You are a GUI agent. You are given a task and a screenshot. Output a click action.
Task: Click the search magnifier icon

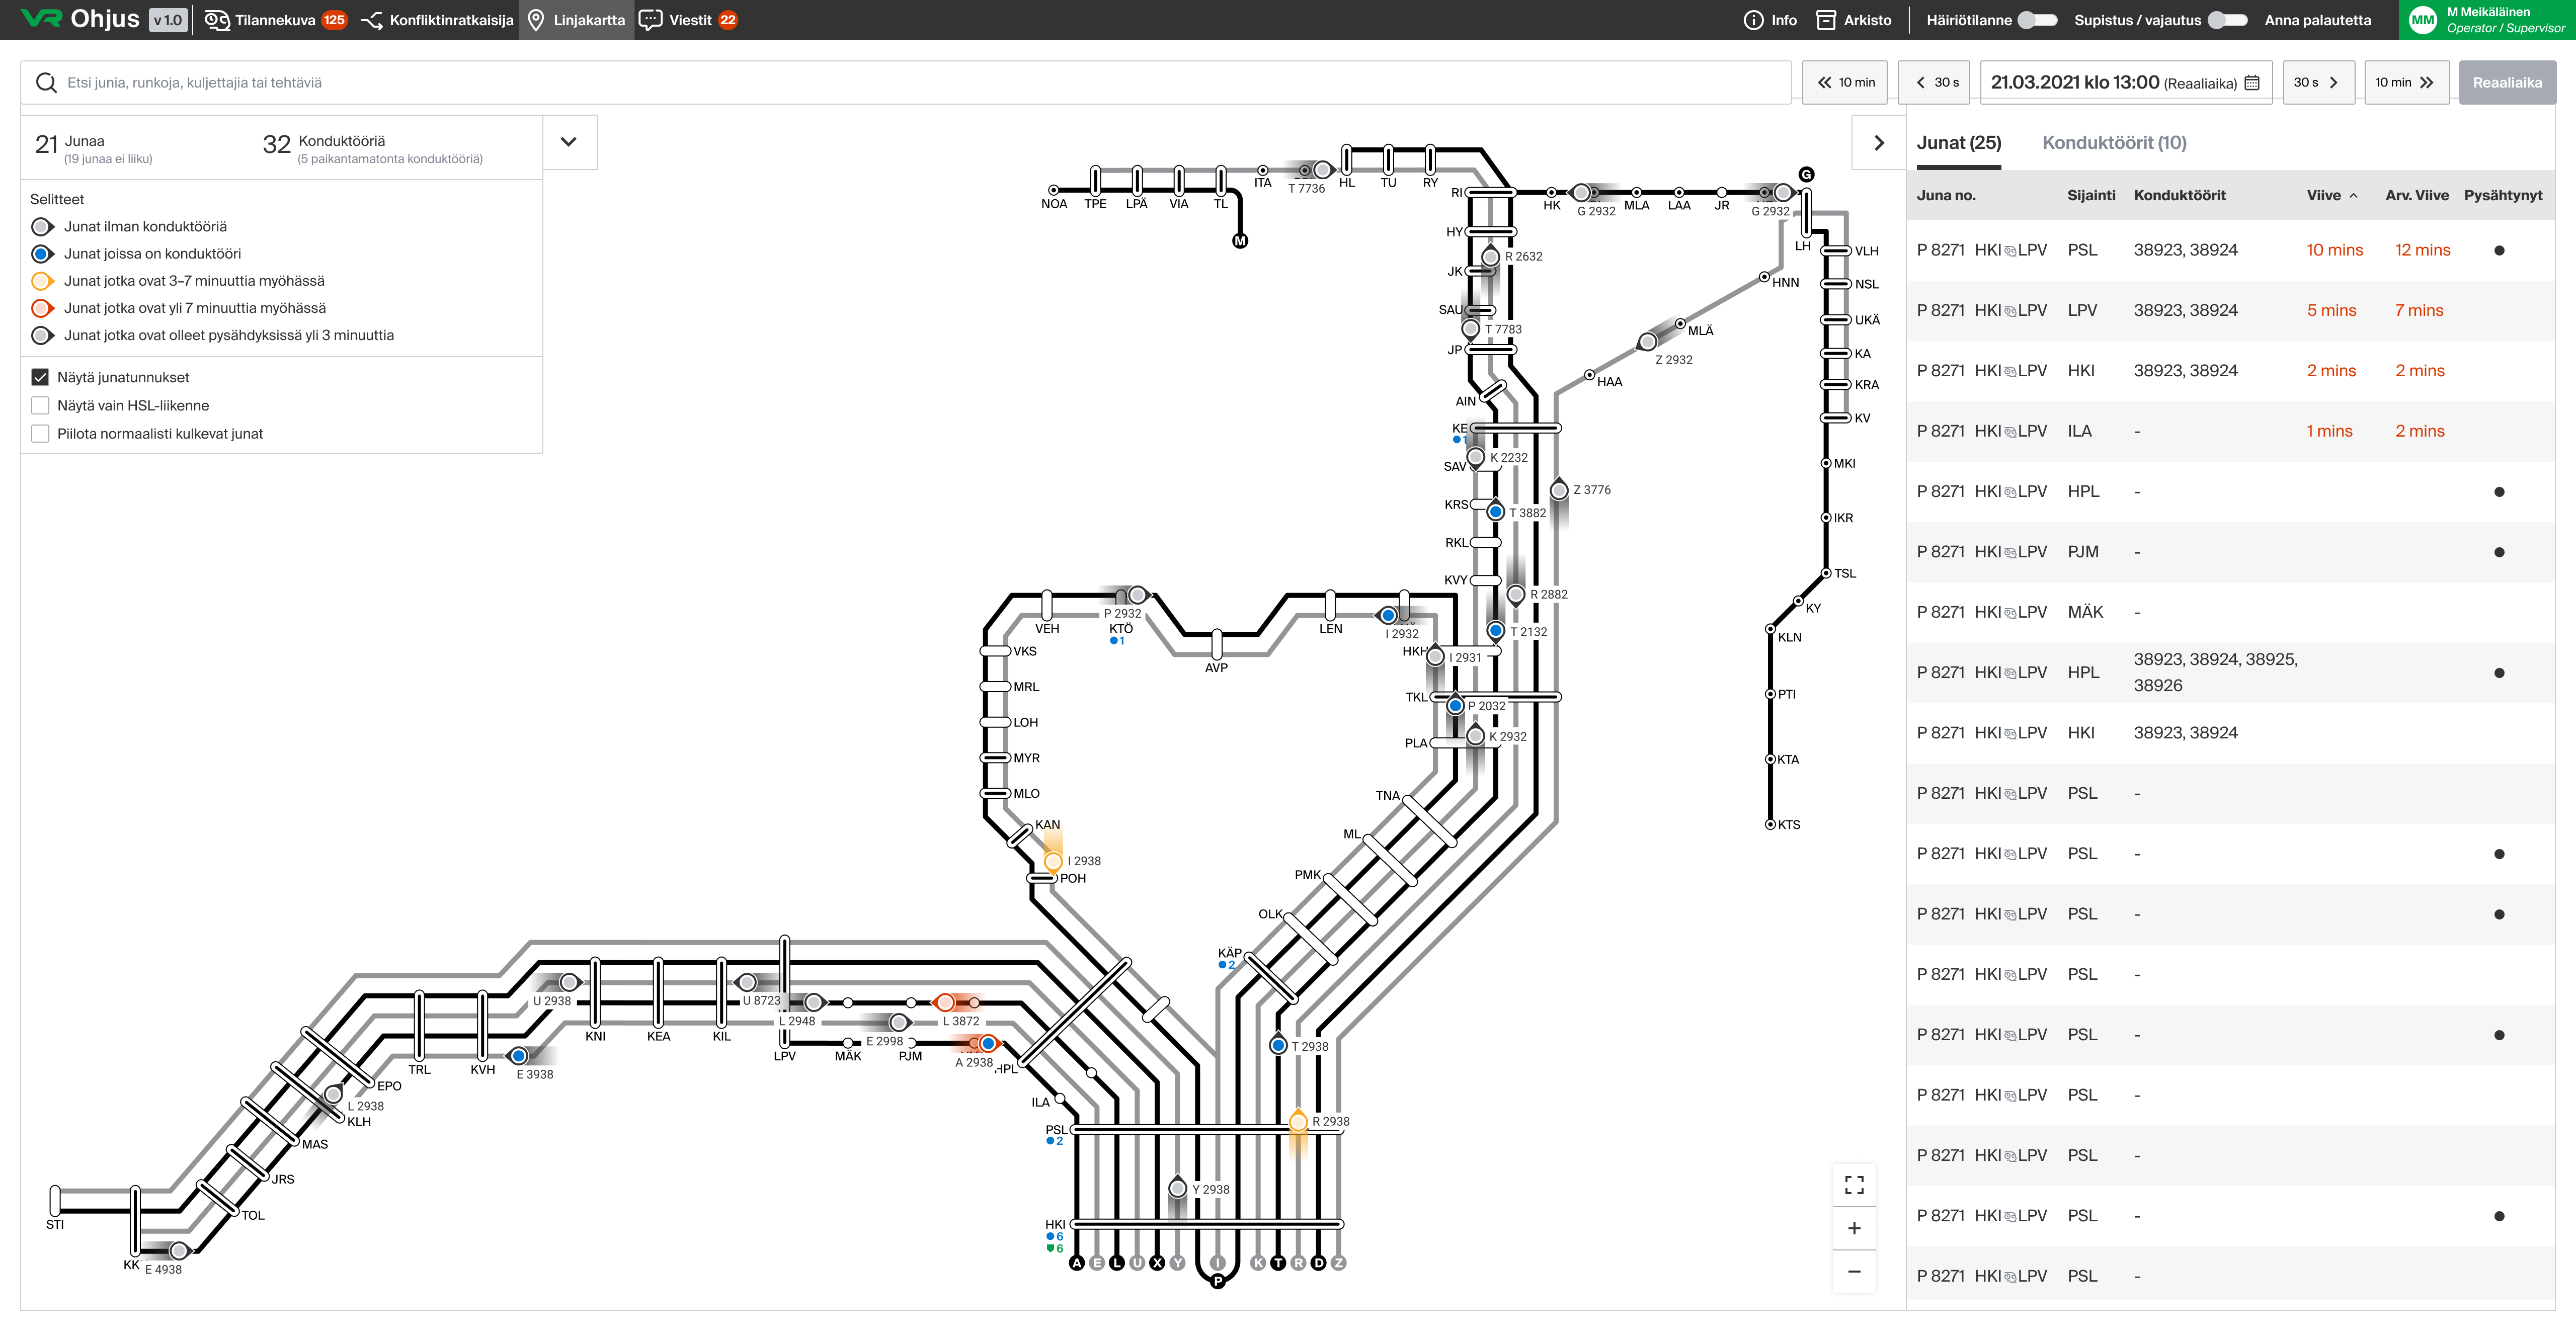tap(46, 82)
